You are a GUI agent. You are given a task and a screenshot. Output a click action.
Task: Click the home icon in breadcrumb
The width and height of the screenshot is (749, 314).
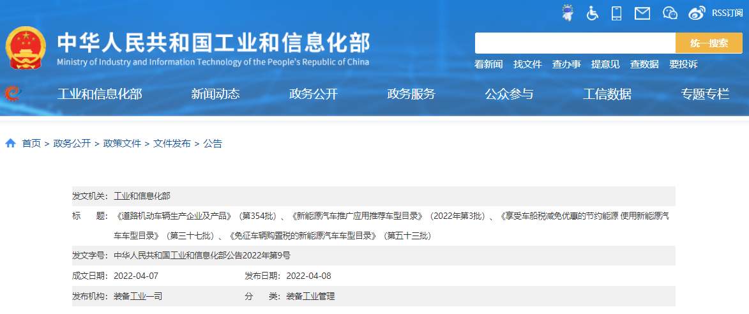[x=10, y=143]
